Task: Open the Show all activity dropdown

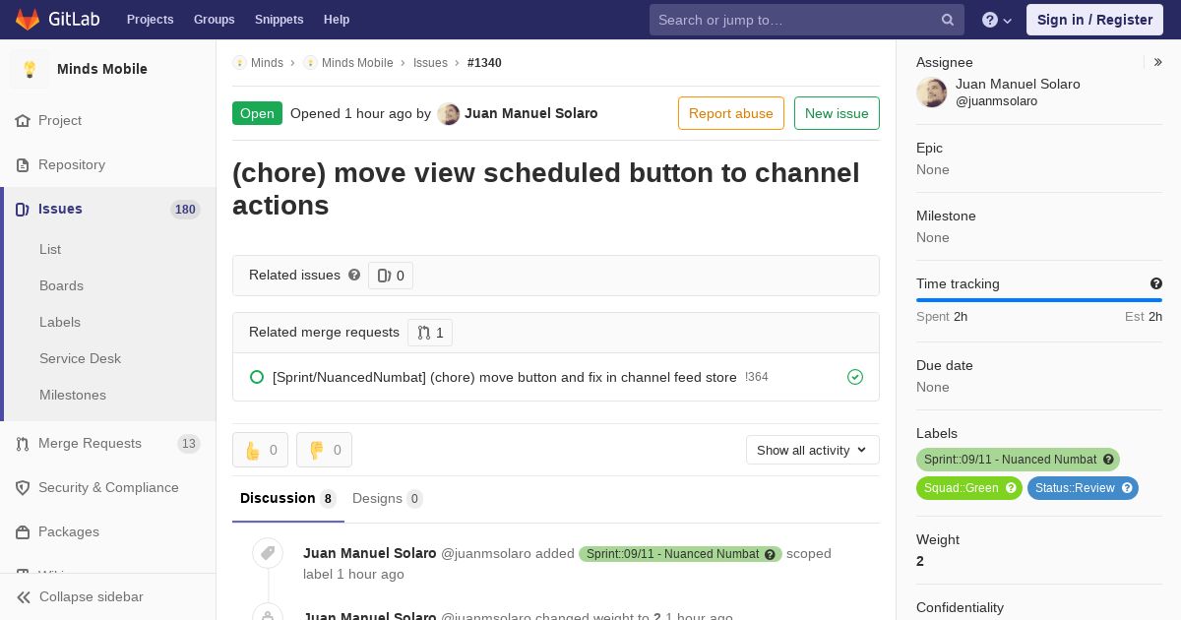Action: pos(813,450)
